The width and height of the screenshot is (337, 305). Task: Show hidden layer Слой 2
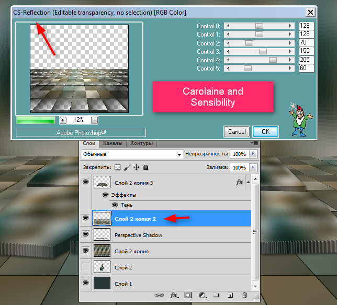point(85,267)
